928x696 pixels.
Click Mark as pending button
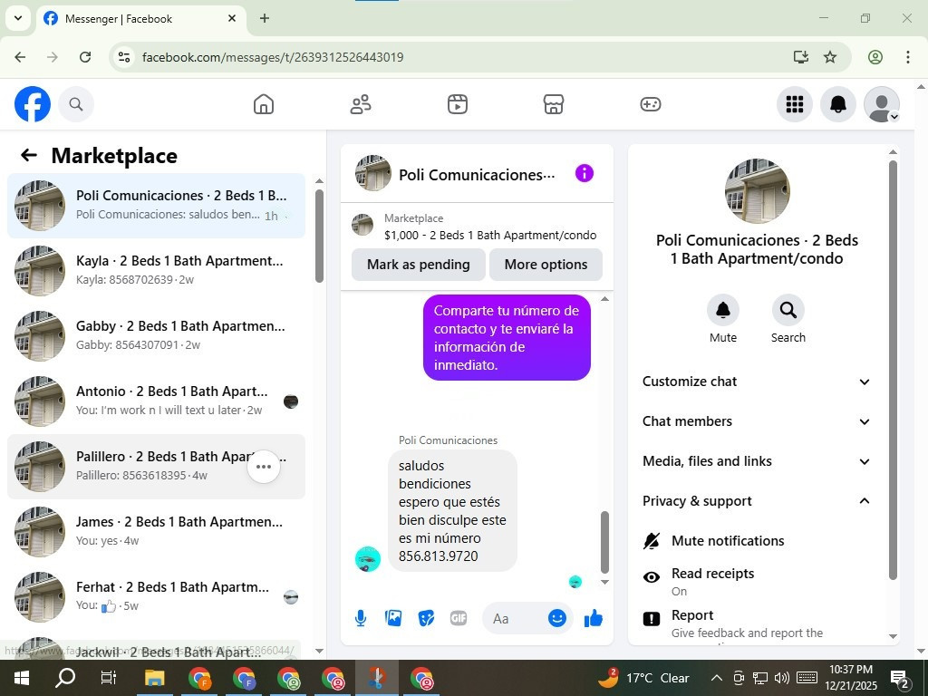pyautogui.click(x=419, y=265)
